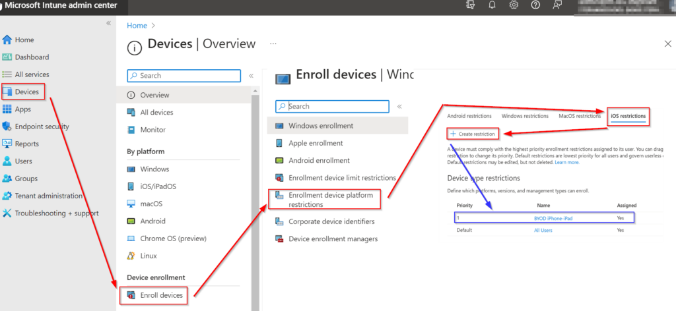Switch to the iOS restrictions tab

628,116
